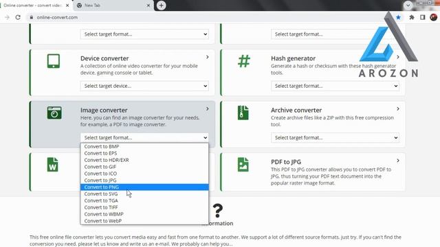The width and height of the screenshot is (440, 247).
Task: Open the Hash generator target format dropdown
Action: point(335,86)
